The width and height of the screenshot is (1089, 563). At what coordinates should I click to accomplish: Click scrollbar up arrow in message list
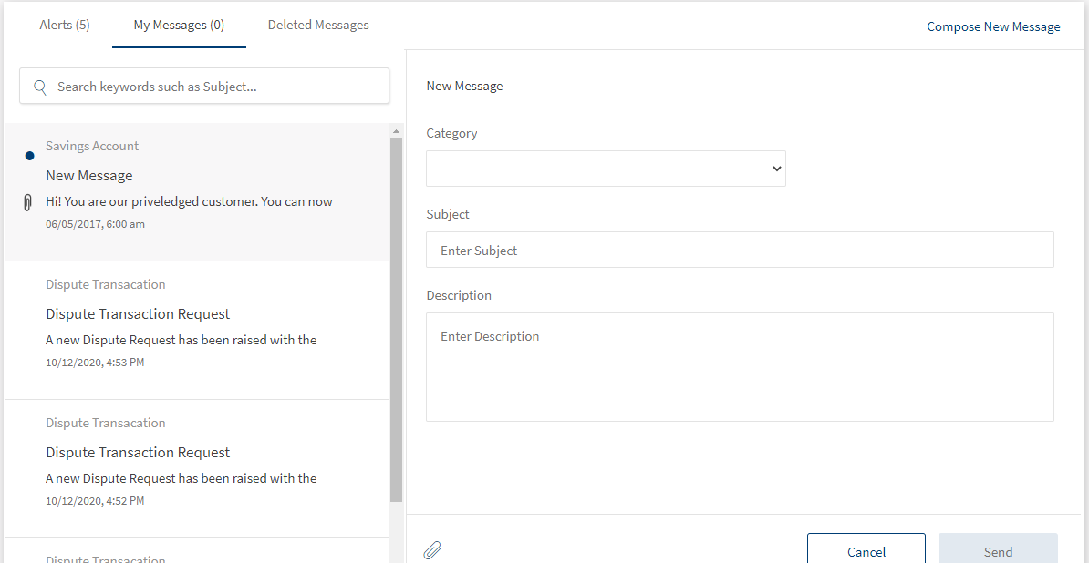(396, 131)
